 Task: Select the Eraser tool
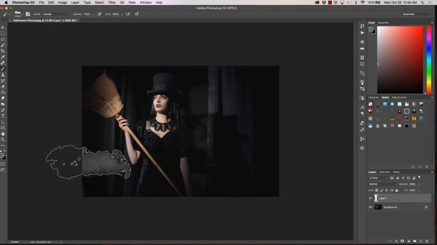tap(3, 86)
